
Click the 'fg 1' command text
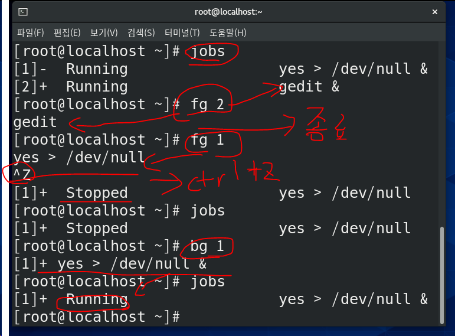pos(207,140)
